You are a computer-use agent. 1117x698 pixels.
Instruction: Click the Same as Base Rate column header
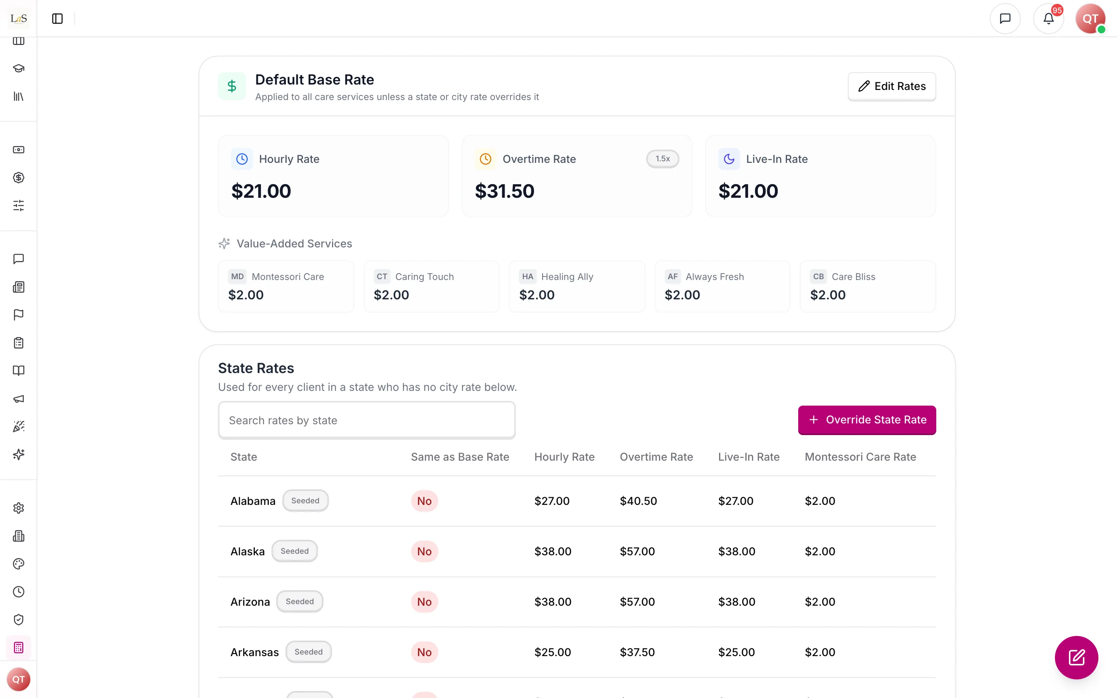(460, 456)
